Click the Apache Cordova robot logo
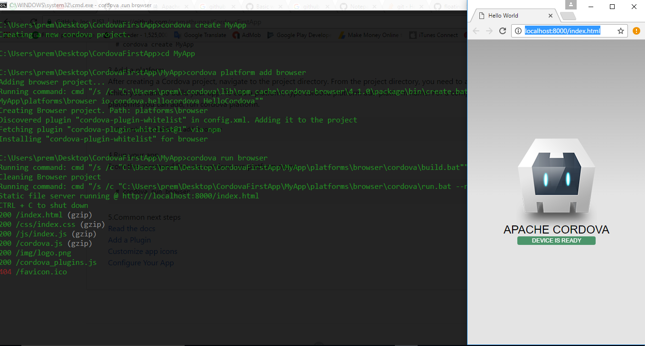This screenshot has height=346, width=645. 556,177
